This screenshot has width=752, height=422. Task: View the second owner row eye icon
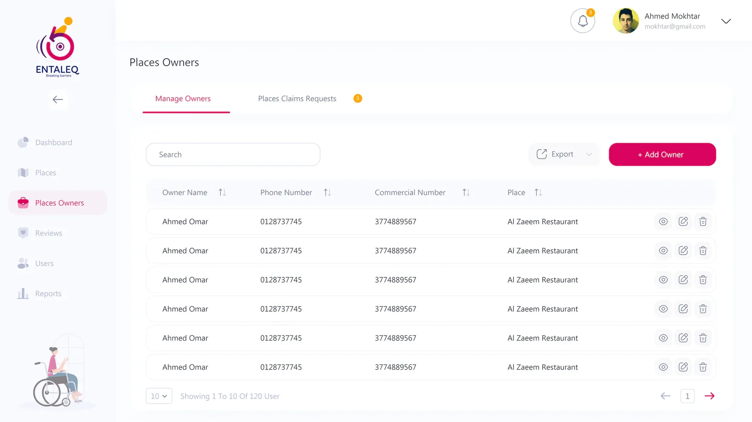tap(663, 251)
